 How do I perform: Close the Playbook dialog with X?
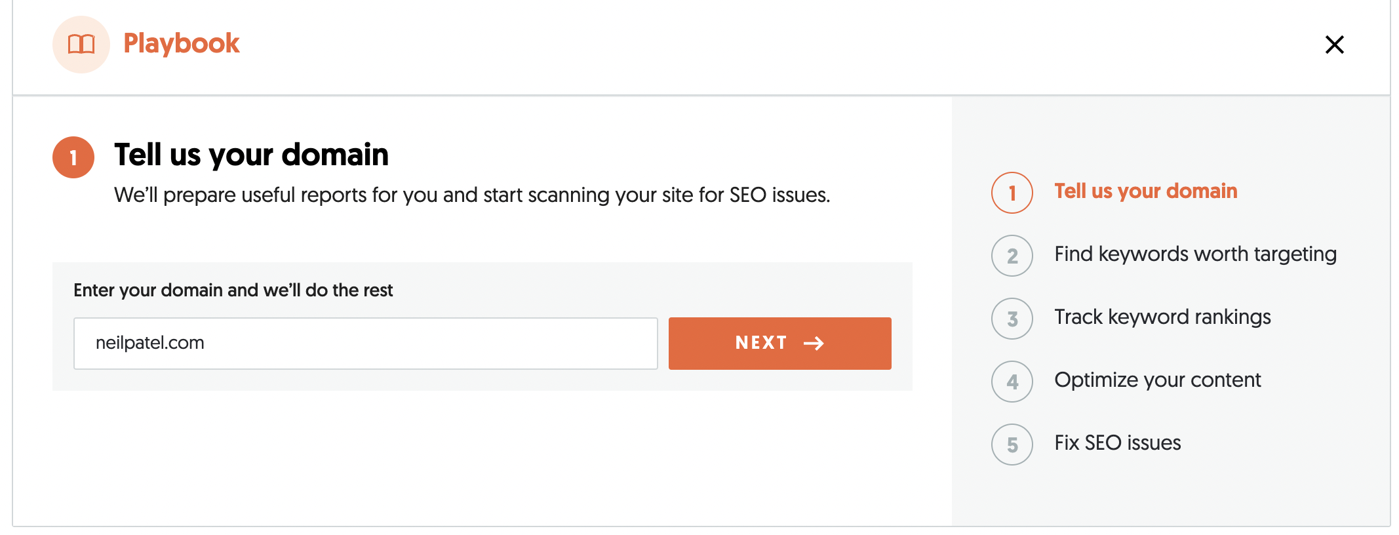[x=1334, y=45]
